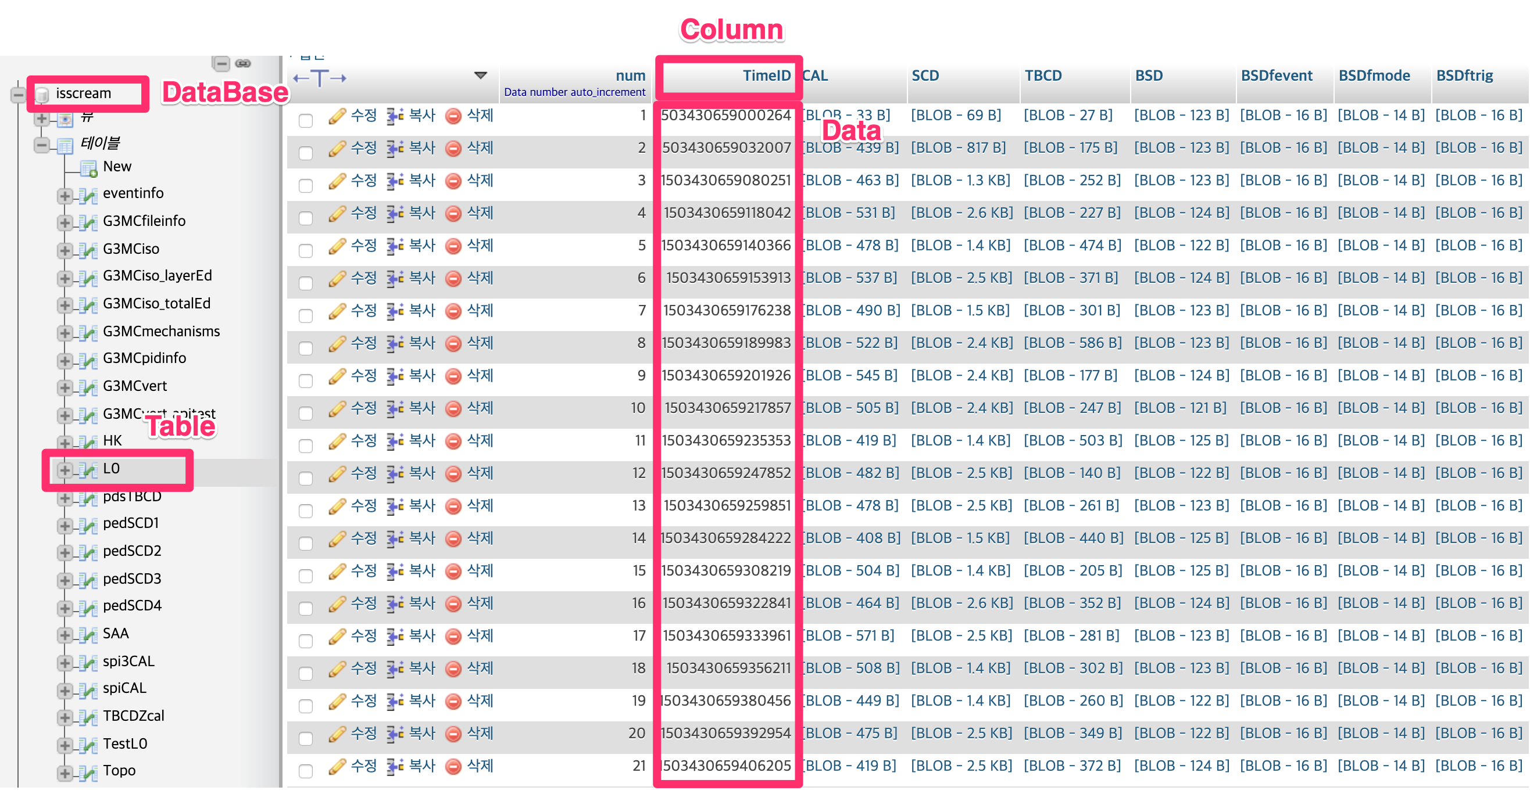Image resolution: width=1530 pixels, height=812 pixels.
Task: Click the collapse-all icon above the database tree
Action: pos(221,63)
